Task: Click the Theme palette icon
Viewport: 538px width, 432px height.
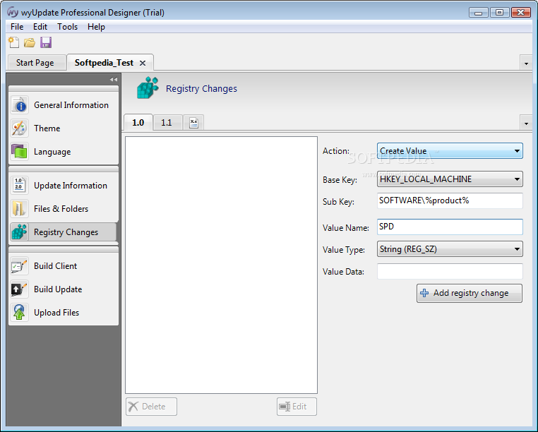Action: click(x=19, y=128)
